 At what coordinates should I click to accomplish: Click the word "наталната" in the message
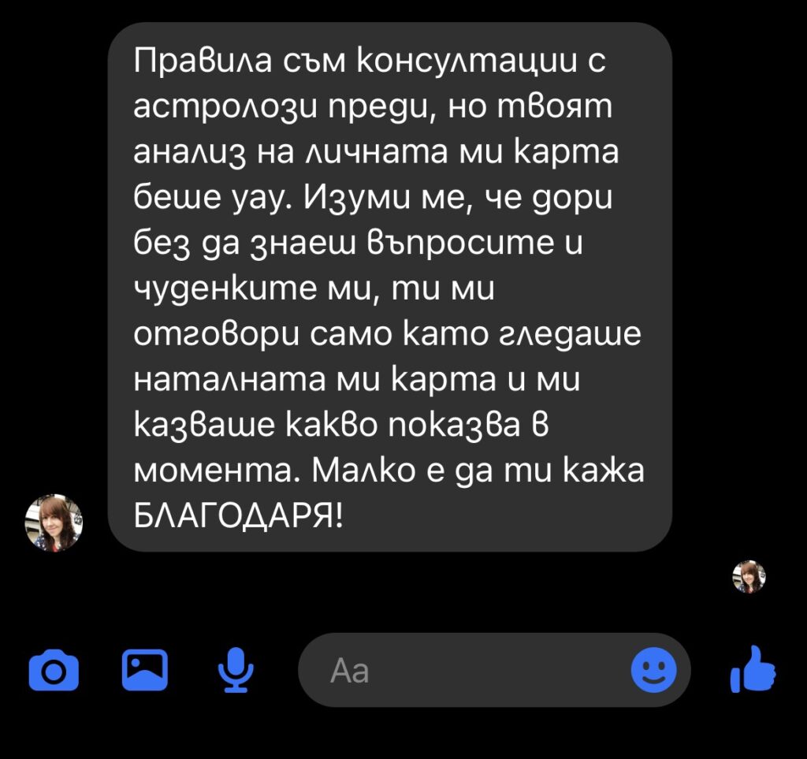229,380
